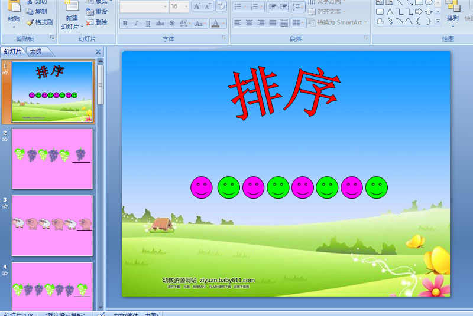The height and width of the screenshot is (316, 473).
Task: Close the slides/outline pane
Action: point(98,52)
